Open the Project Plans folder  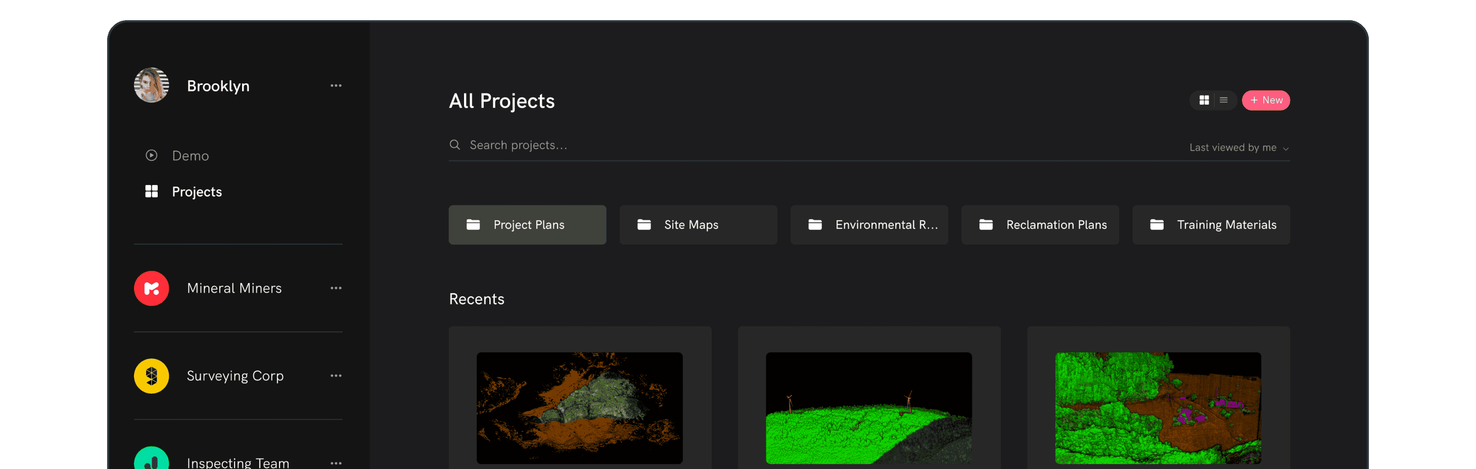tap(527, 225)
